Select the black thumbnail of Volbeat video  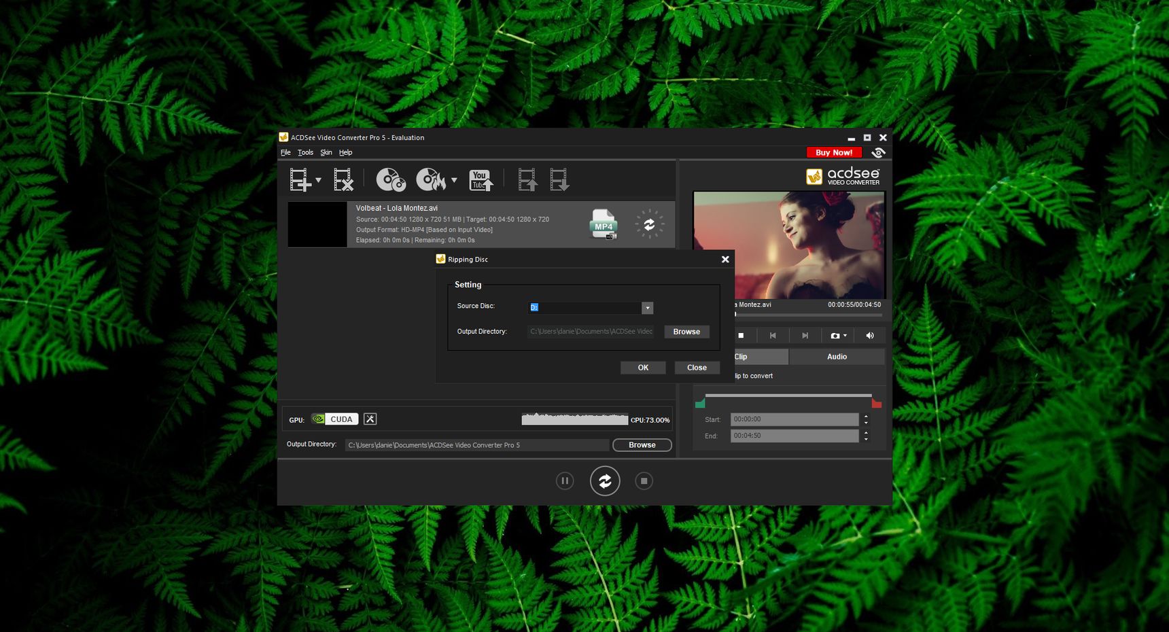coord(317,224)
